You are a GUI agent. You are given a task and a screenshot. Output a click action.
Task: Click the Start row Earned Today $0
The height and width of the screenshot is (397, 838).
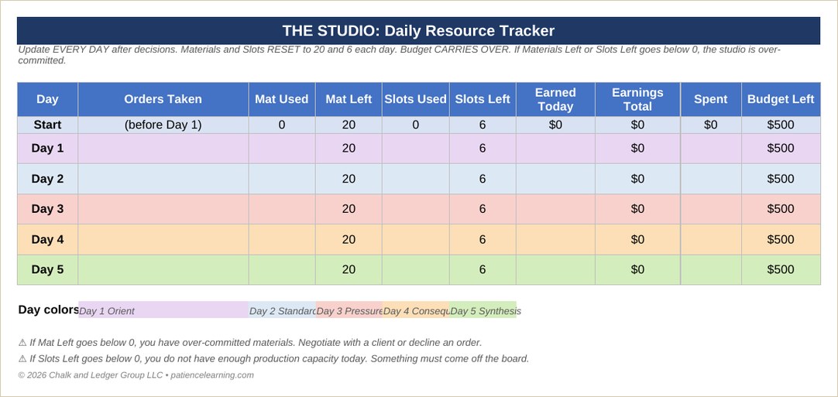click(555, 125)
